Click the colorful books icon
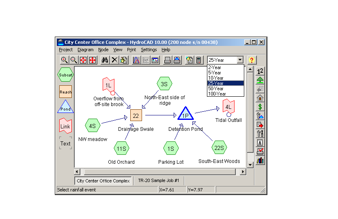Image resolution: width=338 pixels, height=219 pixels. coord(260,161)
